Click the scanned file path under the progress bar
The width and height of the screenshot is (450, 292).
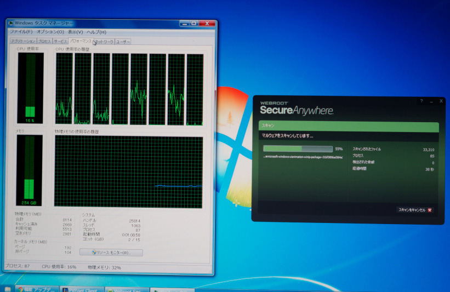(303, 157)
